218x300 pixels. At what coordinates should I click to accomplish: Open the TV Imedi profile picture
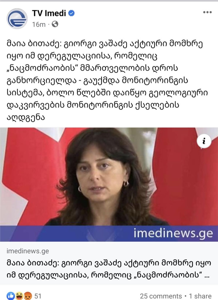click(17, 18)
